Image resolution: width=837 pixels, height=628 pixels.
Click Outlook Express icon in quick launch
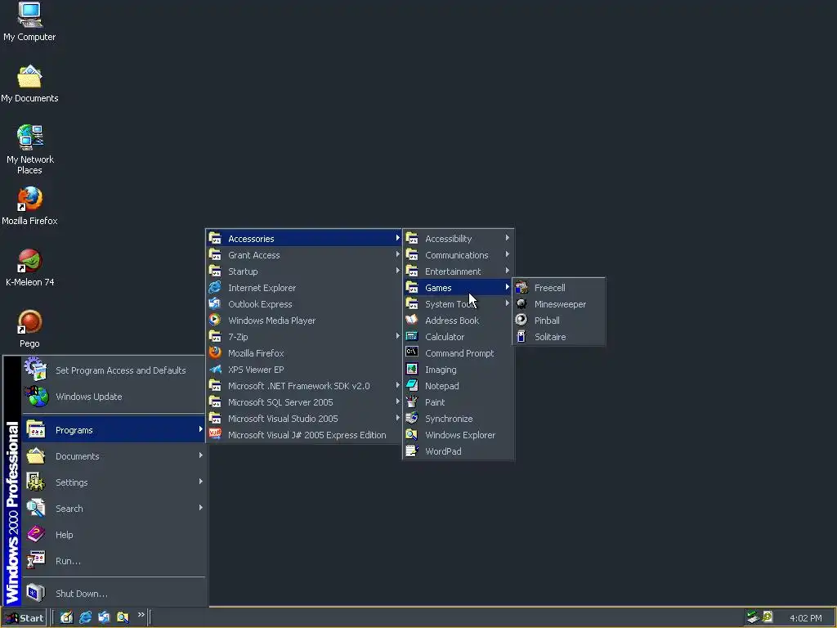tap(104, 617)
